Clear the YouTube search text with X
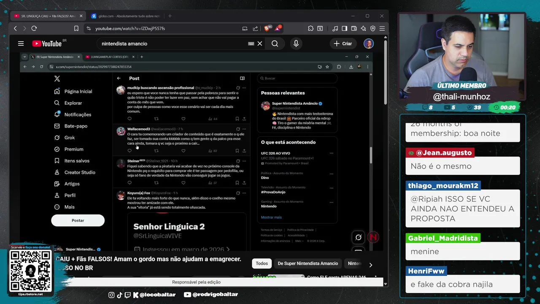This screenshot has height=304, width=540. (x=260, y=43)
